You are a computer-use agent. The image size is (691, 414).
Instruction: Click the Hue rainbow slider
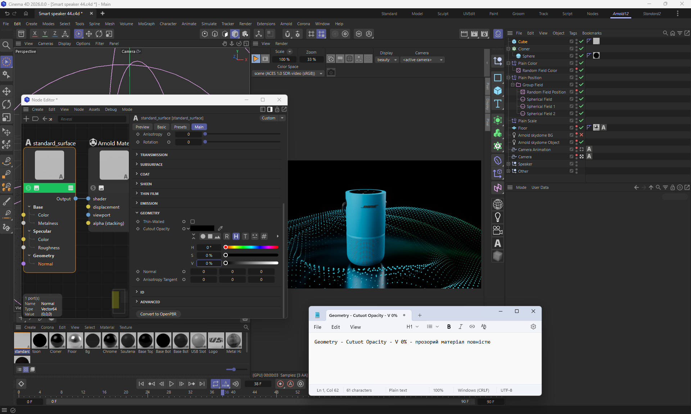tap(252, 247)
